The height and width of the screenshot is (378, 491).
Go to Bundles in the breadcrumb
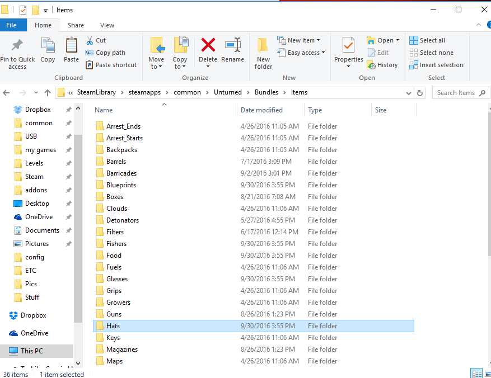coord(266,93)
